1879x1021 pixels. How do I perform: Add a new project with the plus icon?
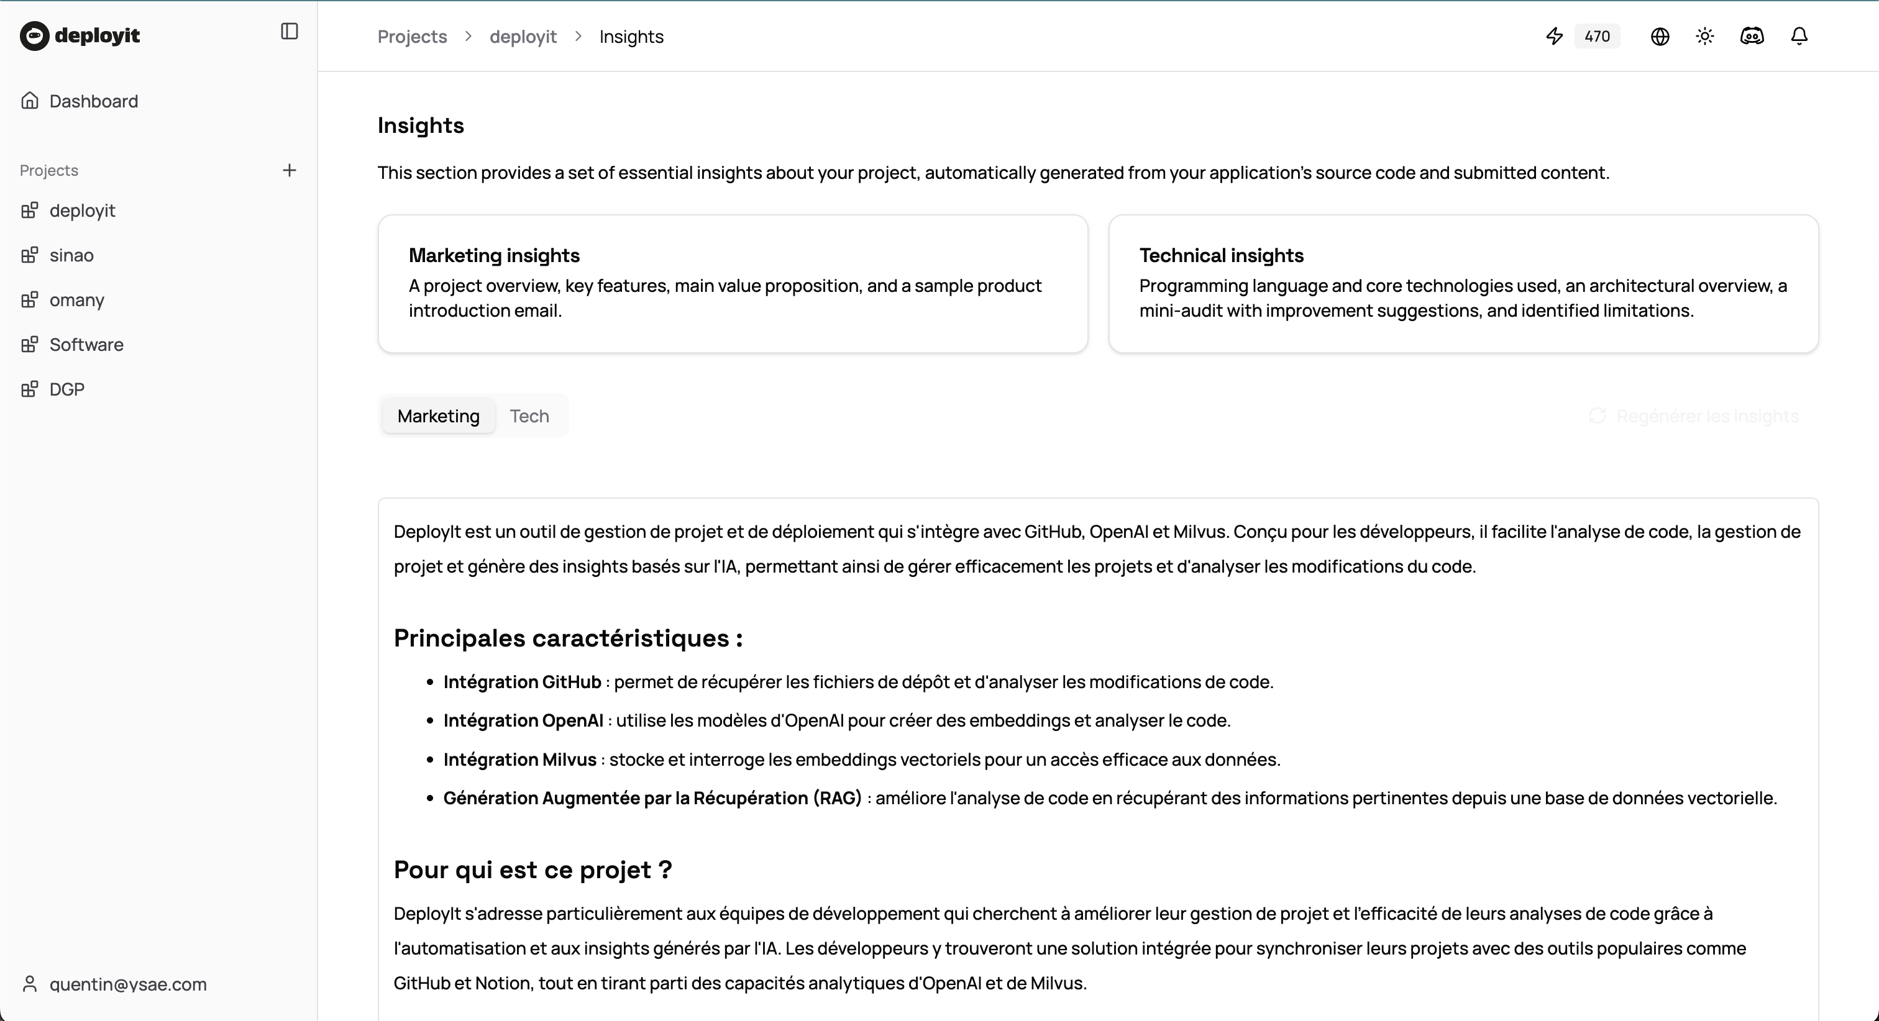290,170
